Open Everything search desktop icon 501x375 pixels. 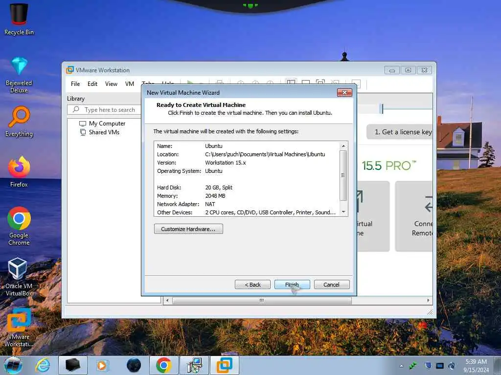pyautogui.click(x=19, y=122)
